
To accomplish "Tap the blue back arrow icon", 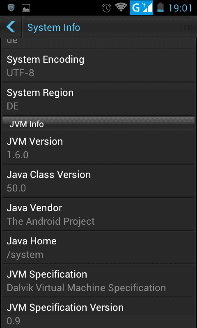I will (x=11, y=27).
